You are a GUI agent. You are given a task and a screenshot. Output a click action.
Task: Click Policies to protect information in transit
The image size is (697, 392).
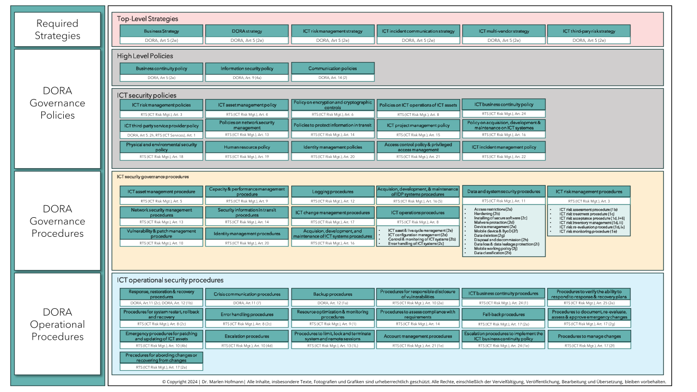tap(333, 126)
